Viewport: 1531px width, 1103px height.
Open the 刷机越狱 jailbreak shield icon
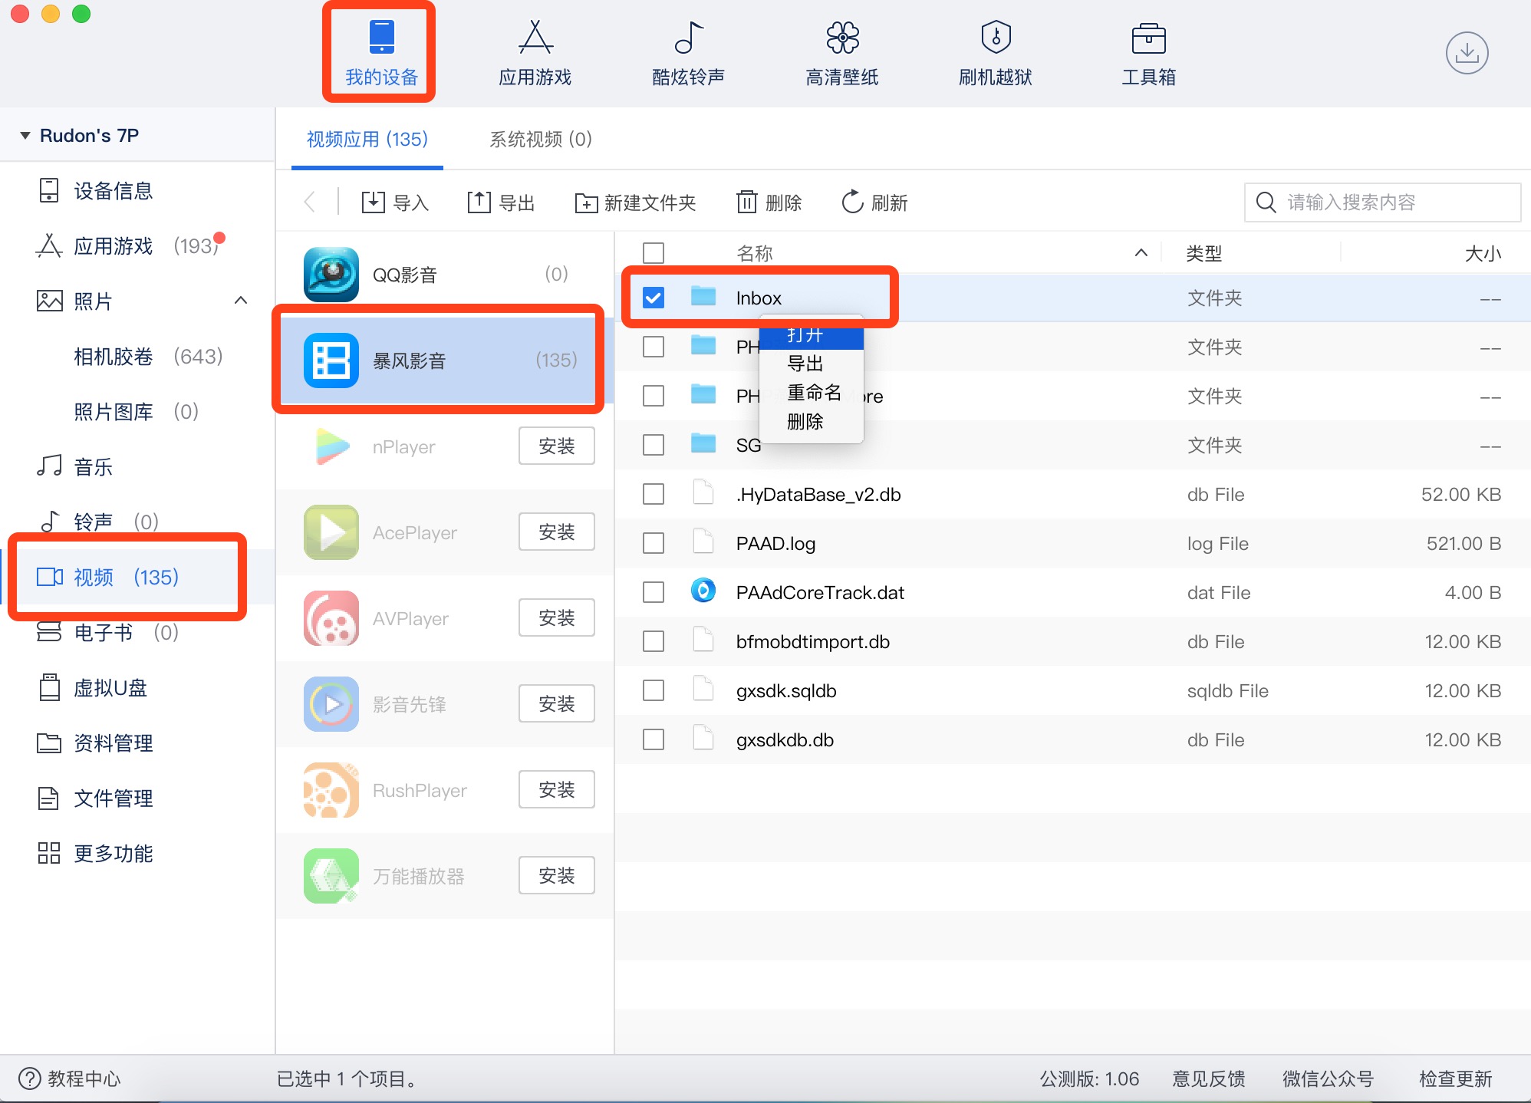[995, 38]
